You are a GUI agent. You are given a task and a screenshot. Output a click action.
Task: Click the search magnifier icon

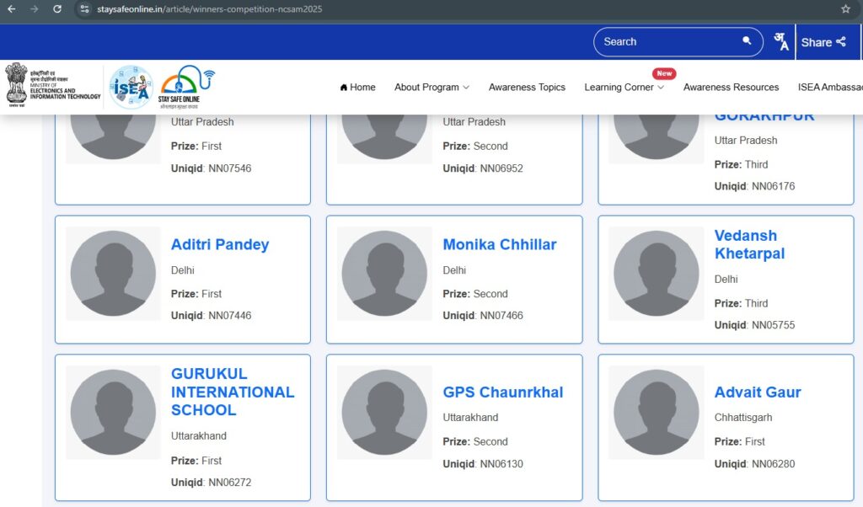(747, 41)
